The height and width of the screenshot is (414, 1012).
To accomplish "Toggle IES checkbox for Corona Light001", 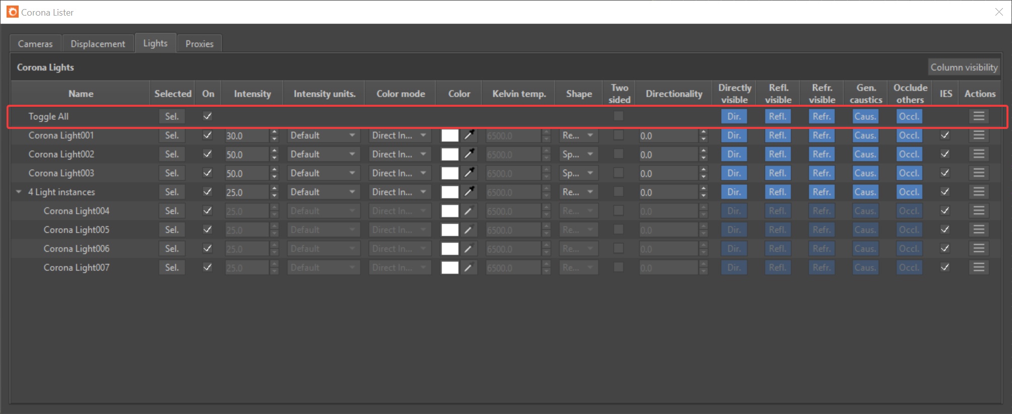I will point(945,135).
